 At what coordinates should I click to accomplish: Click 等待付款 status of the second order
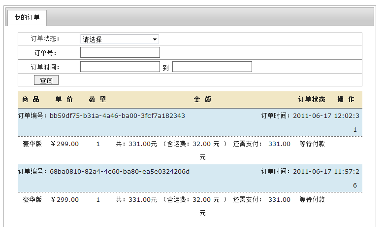click(312, 200)
